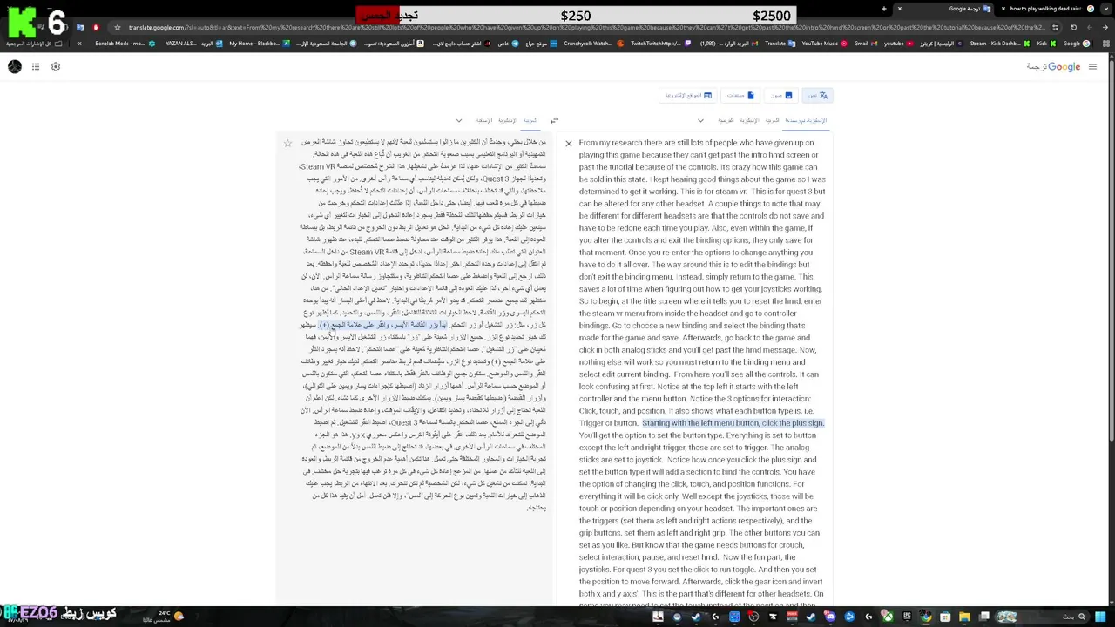
Task: Clear the English source text
Action: 568,144
